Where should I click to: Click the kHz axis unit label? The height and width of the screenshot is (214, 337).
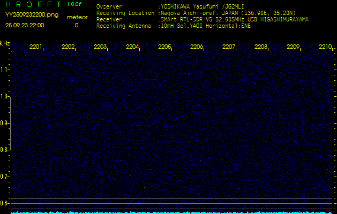[5, 43]
